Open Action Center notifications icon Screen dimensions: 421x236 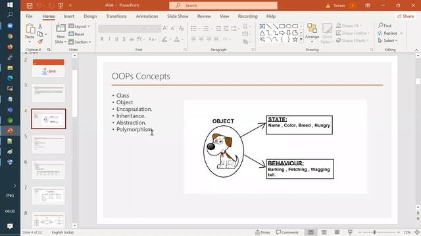(x=10, y=226)
